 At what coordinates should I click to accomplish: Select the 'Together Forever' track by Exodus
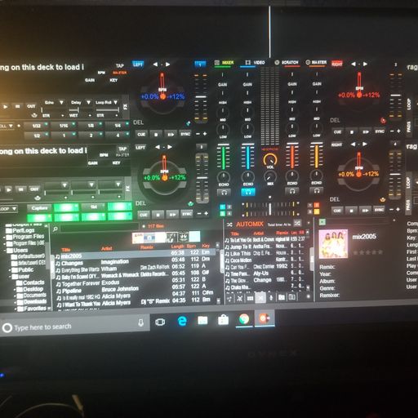(136, 282)
